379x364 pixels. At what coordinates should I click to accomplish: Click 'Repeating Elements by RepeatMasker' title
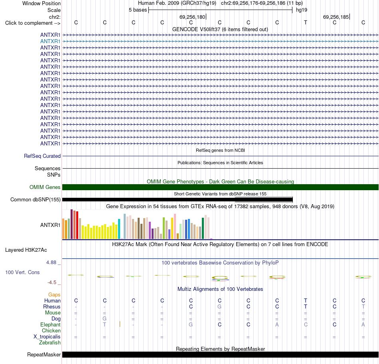(x=220, y=349)
